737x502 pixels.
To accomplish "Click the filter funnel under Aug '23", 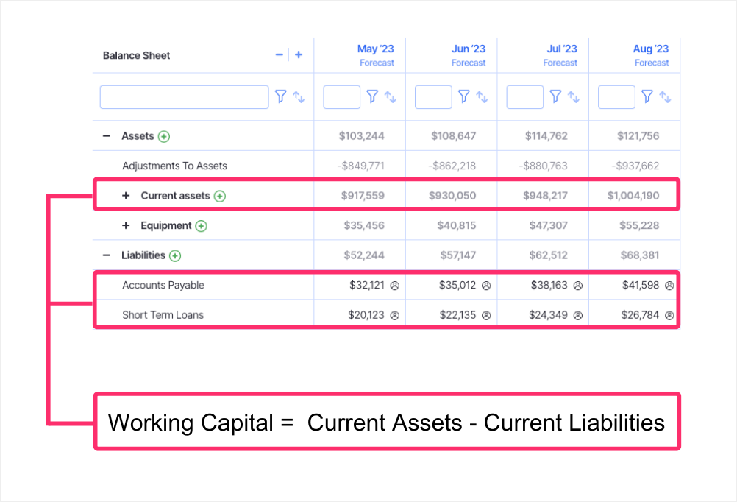I will tap(647, 96).
